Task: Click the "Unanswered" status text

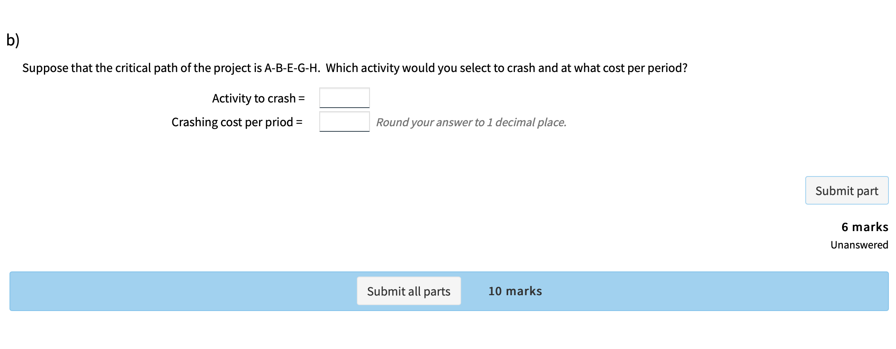Action: pyautogui.click(x=859, y=245)
